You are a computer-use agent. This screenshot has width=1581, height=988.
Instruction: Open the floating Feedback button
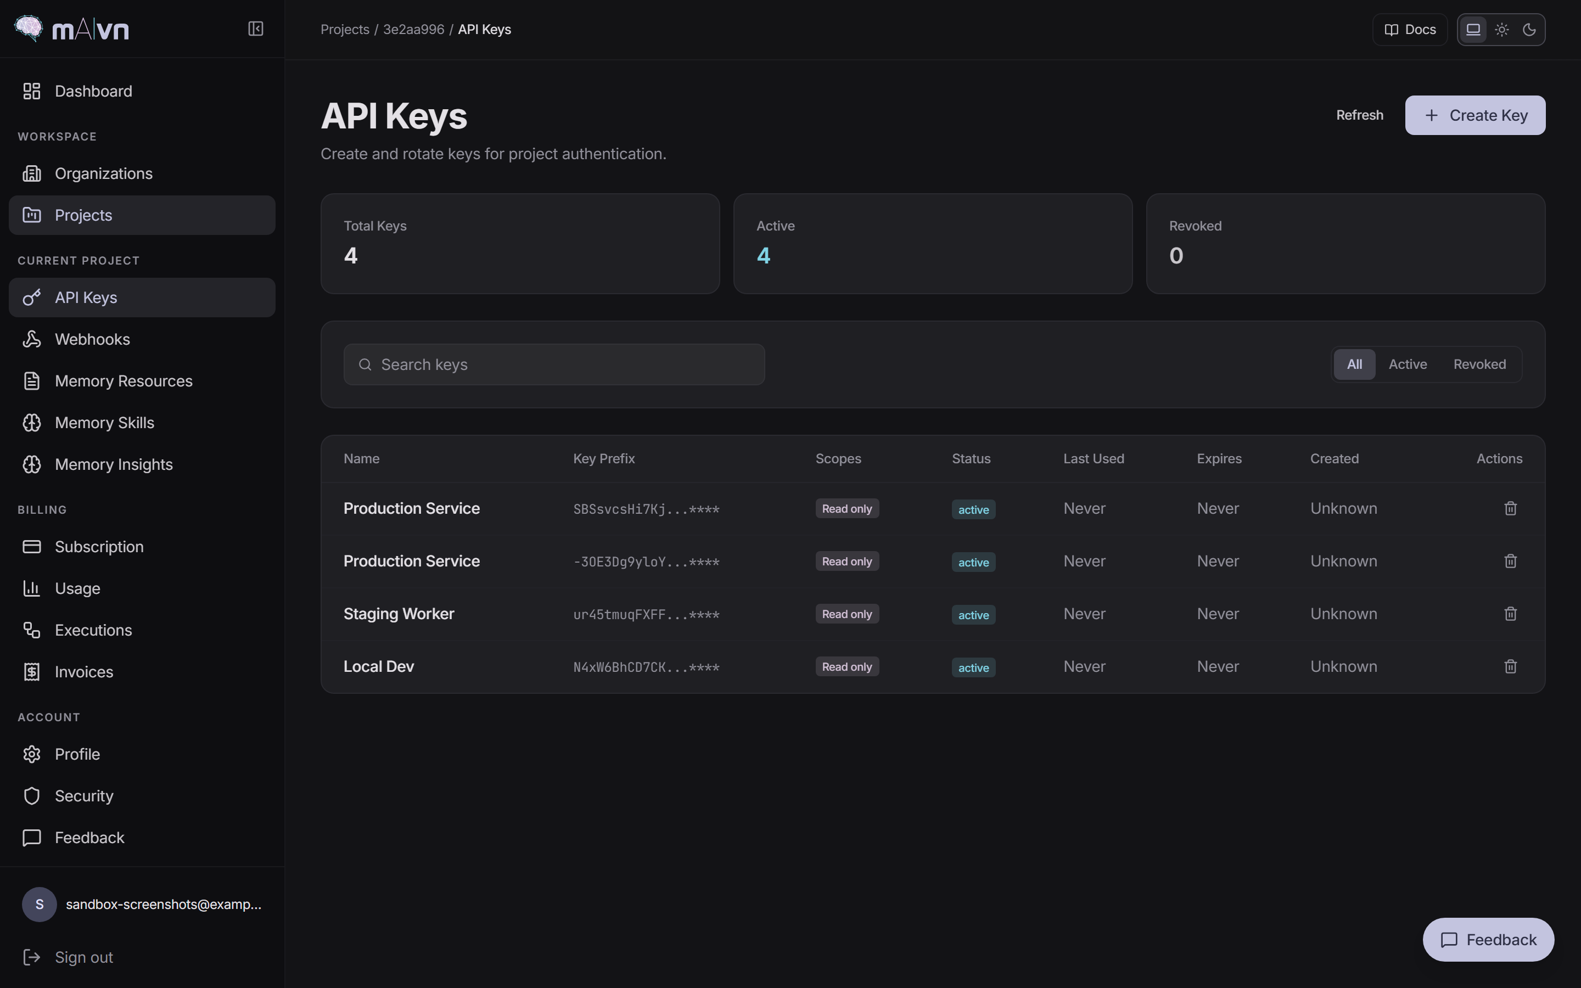[1488, 940]
